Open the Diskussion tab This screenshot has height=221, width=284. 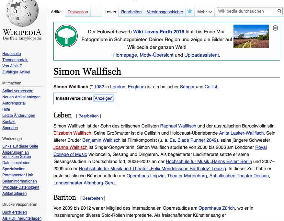78,12
